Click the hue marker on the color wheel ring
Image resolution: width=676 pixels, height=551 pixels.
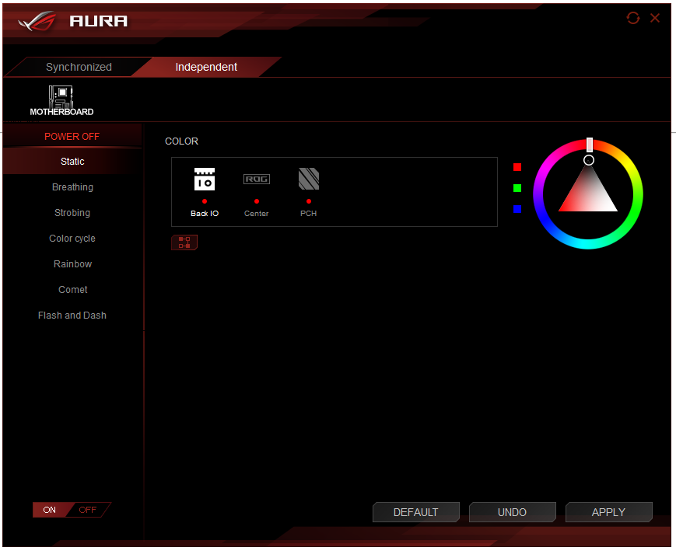point(590,145)
